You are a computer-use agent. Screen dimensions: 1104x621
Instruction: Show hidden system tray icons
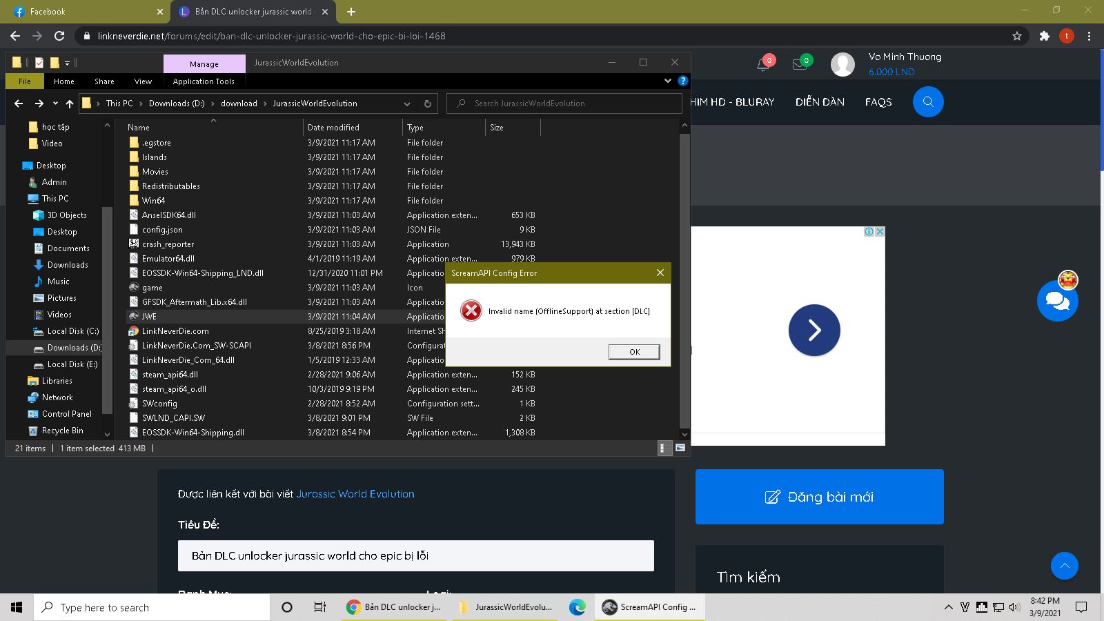pos(948,607)
